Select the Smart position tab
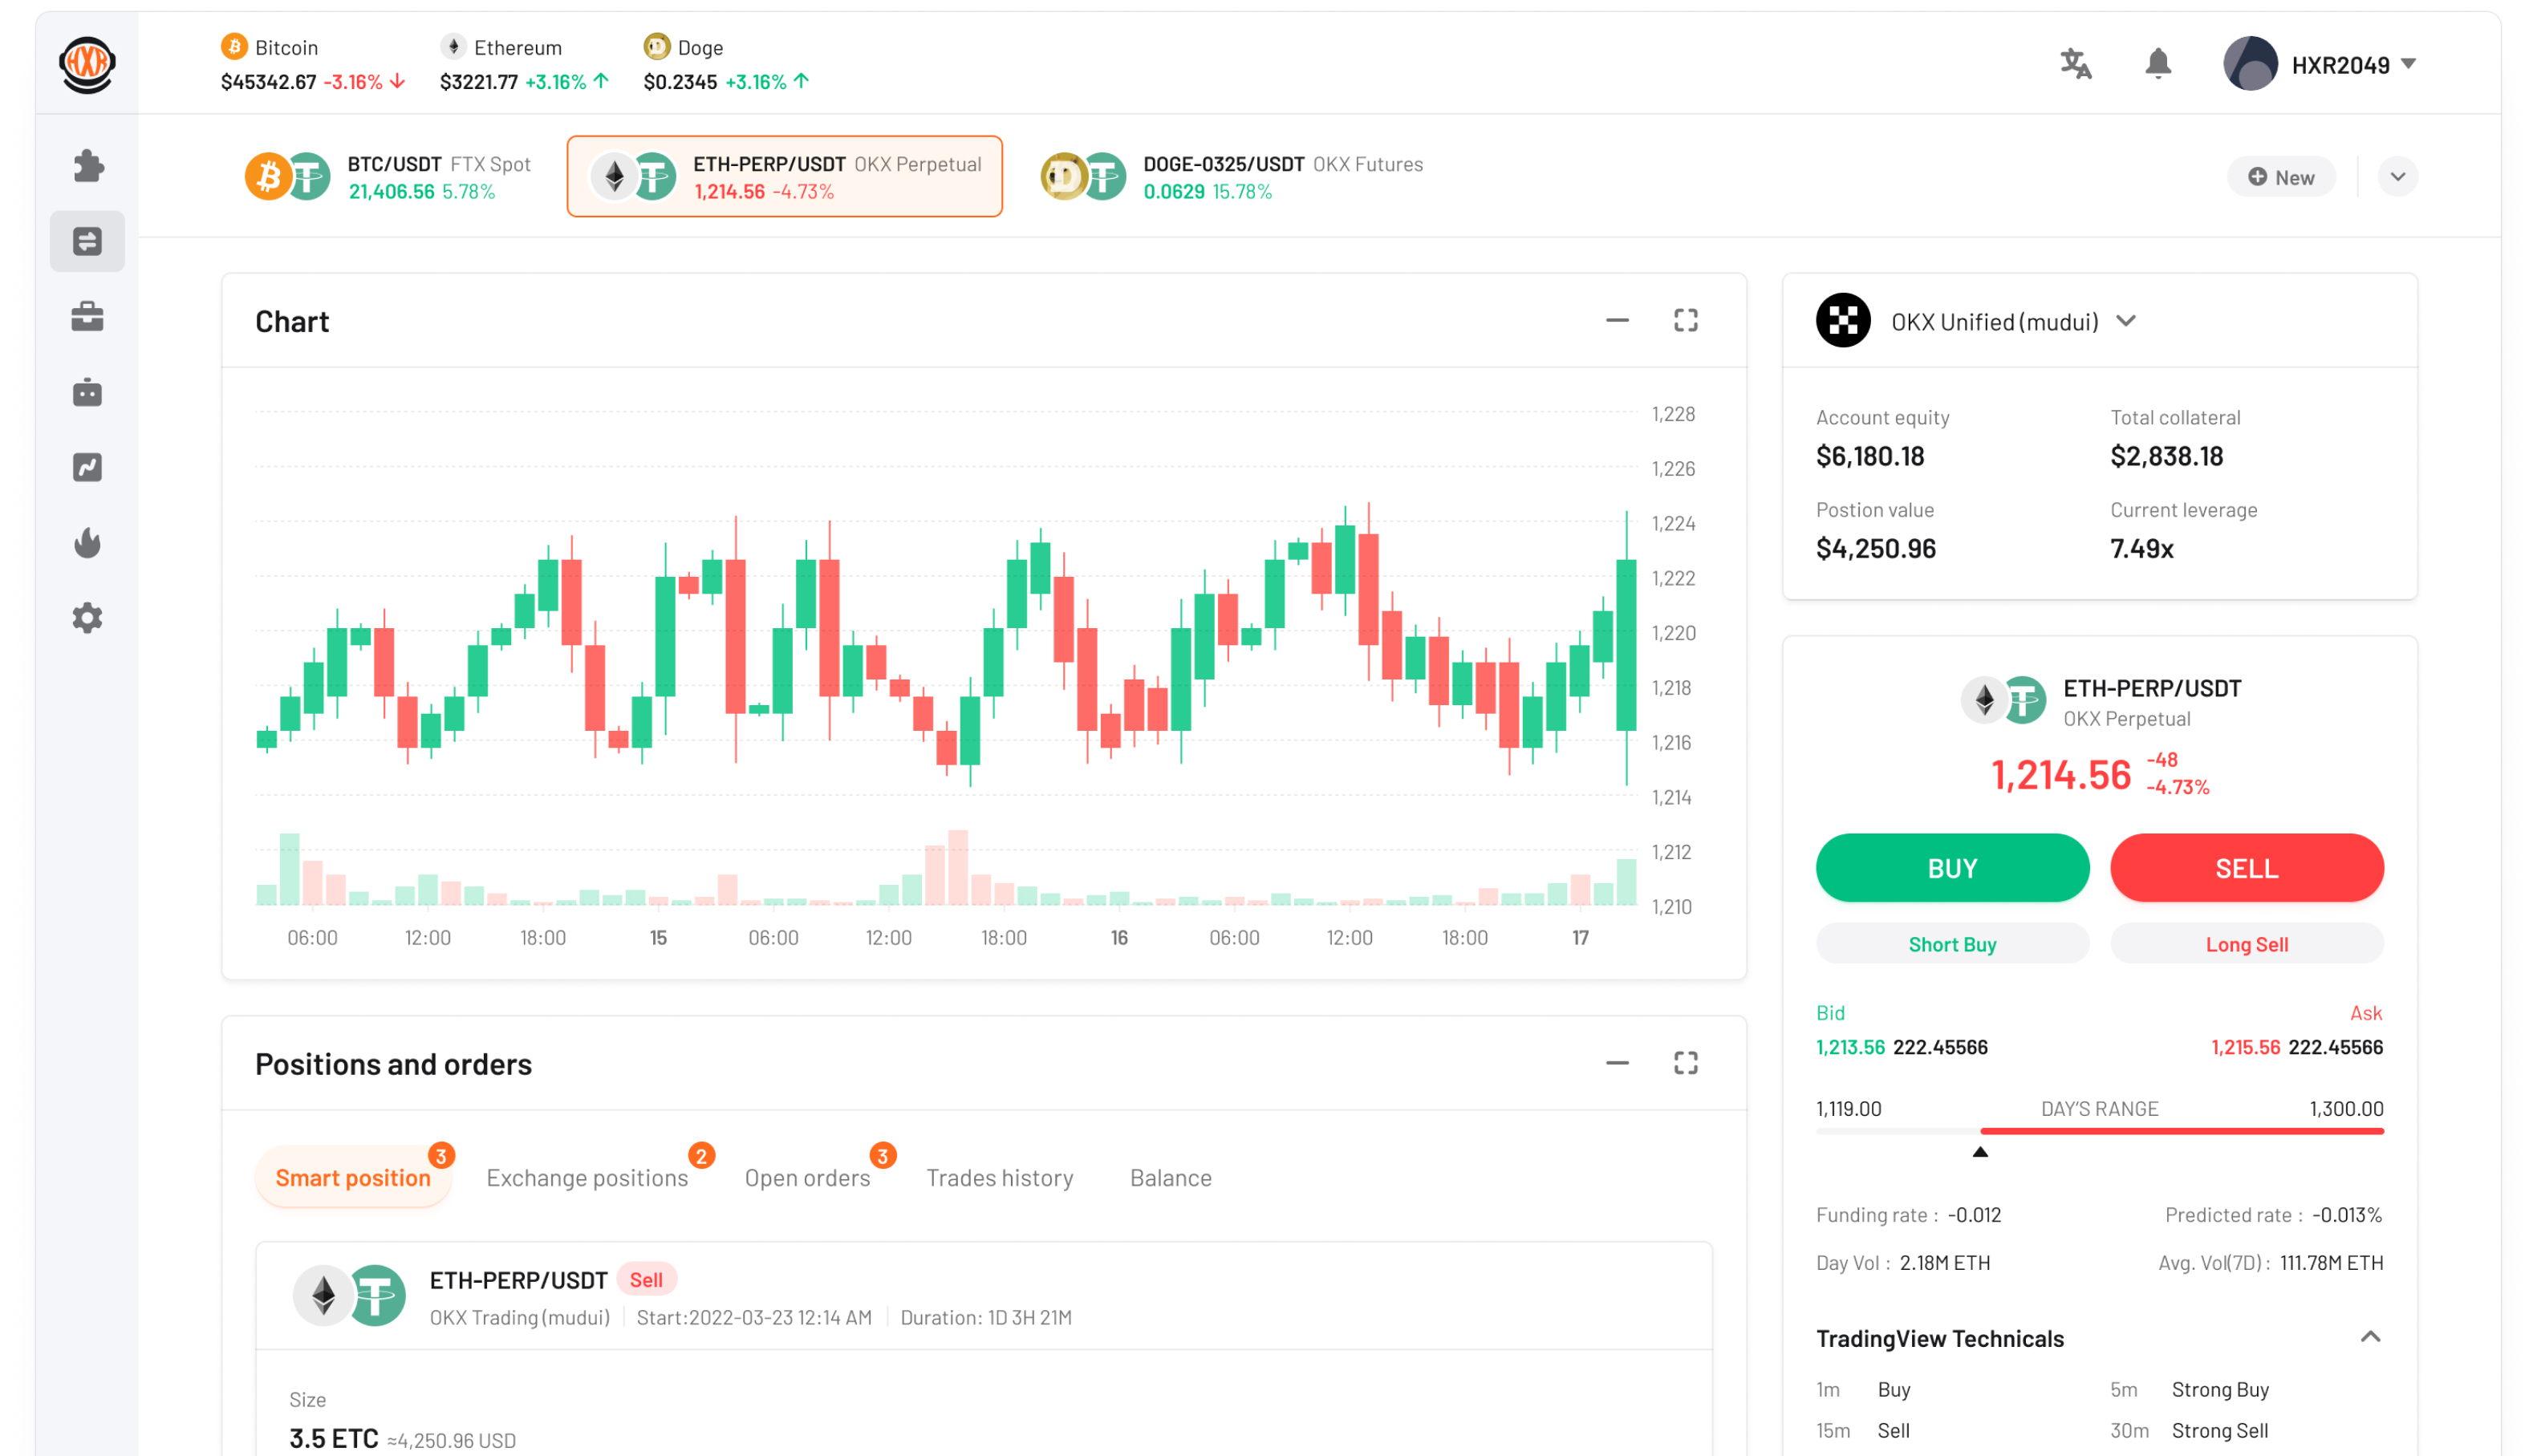This screenshot has width=2537, height=1456. click(352, 1174)
